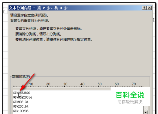
Task: Click ruler mark 40 in the data preview
Action: tap(82, 84)
